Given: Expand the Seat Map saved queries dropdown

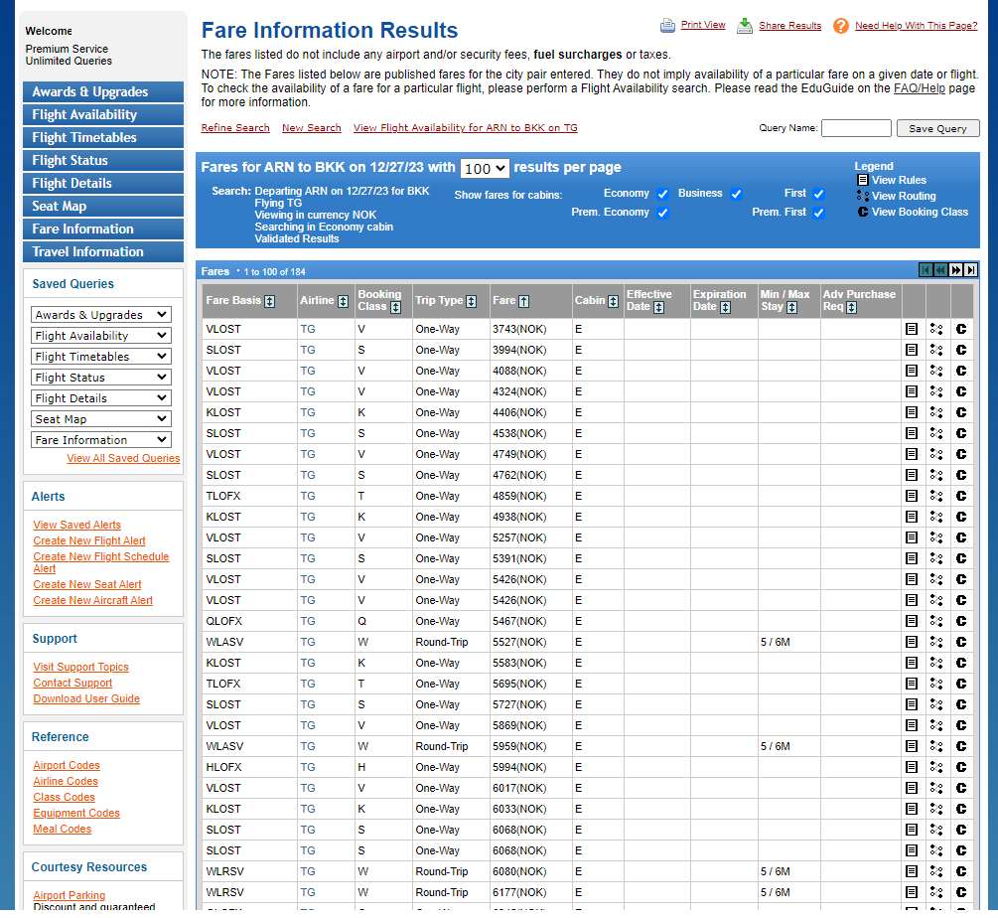Looking at the screenshot, I should click(x=101, y=419).
